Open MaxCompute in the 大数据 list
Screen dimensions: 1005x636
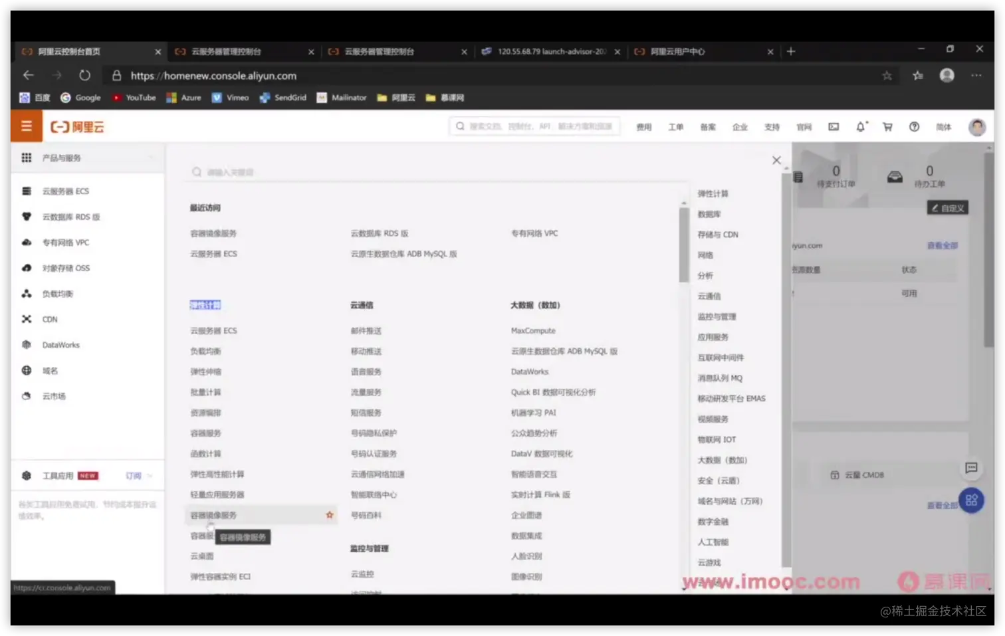click(x=533, y=331)
